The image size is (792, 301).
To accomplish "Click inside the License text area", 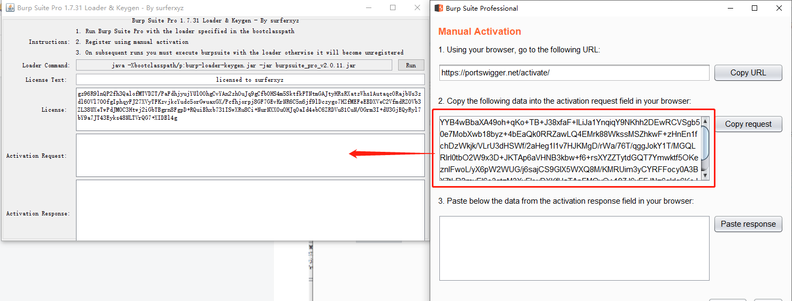I will (250, 109).
